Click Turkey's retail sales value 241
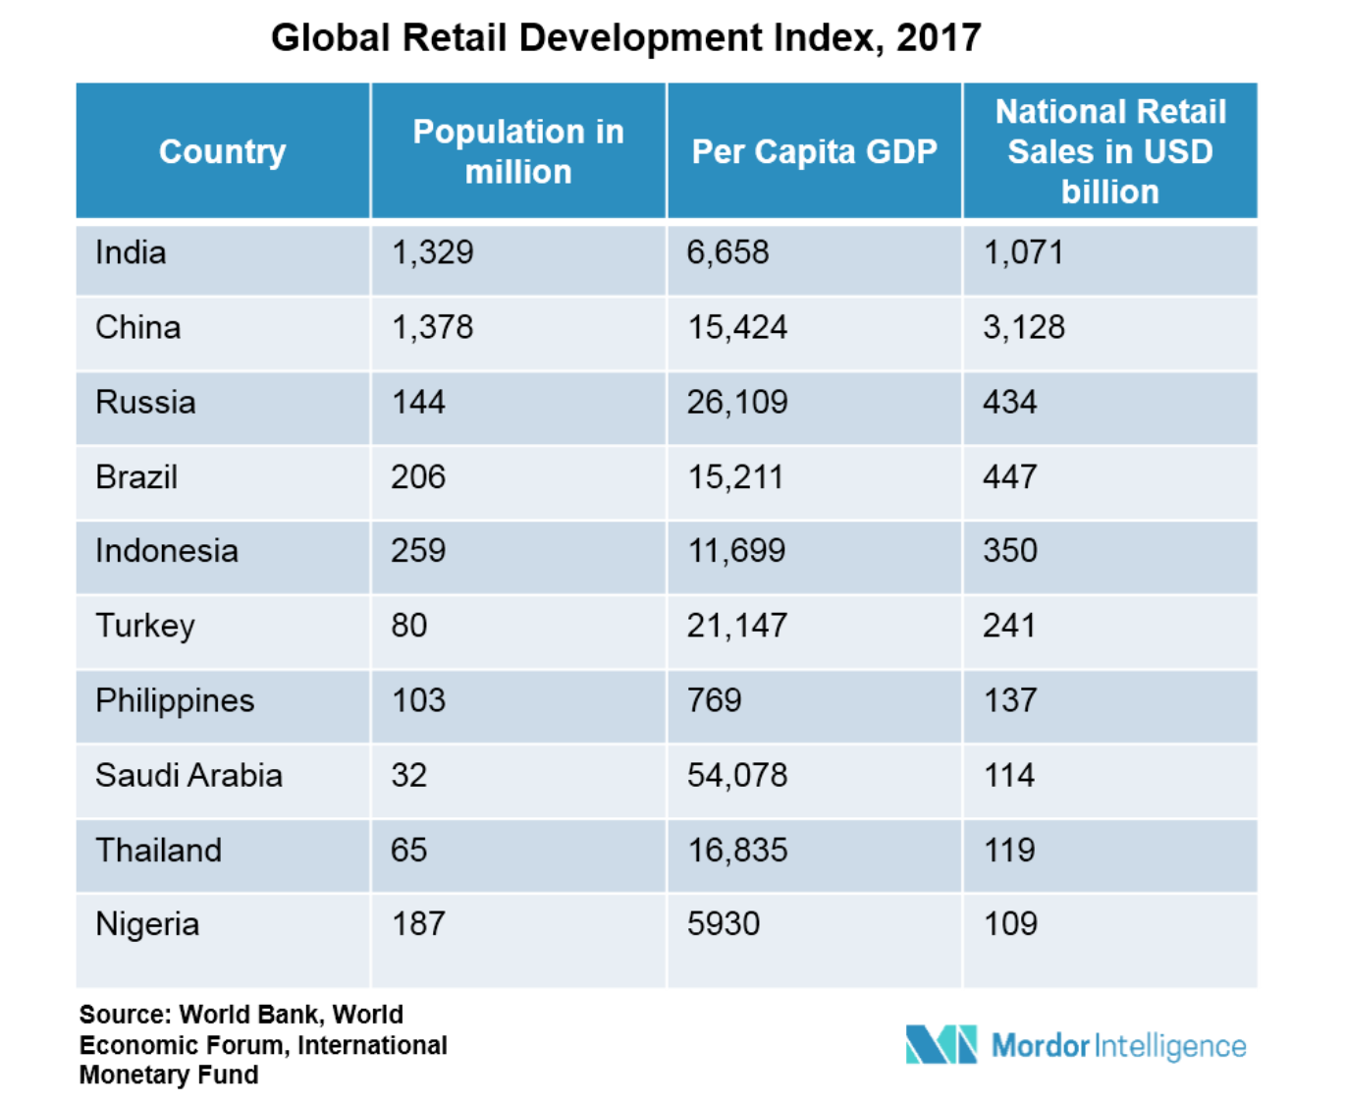The width and height of the screenshot is (1345, 1105). point(1009,627)
